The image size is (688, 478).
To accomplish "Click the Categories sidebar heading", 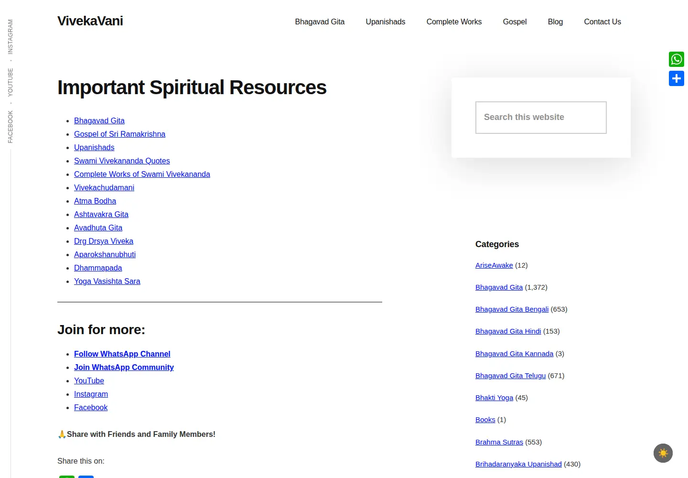I will point(497,244).
